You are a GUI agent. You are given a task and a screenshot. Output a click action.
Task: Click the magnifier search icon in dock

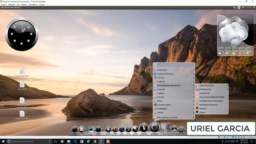tap(135, 129)
